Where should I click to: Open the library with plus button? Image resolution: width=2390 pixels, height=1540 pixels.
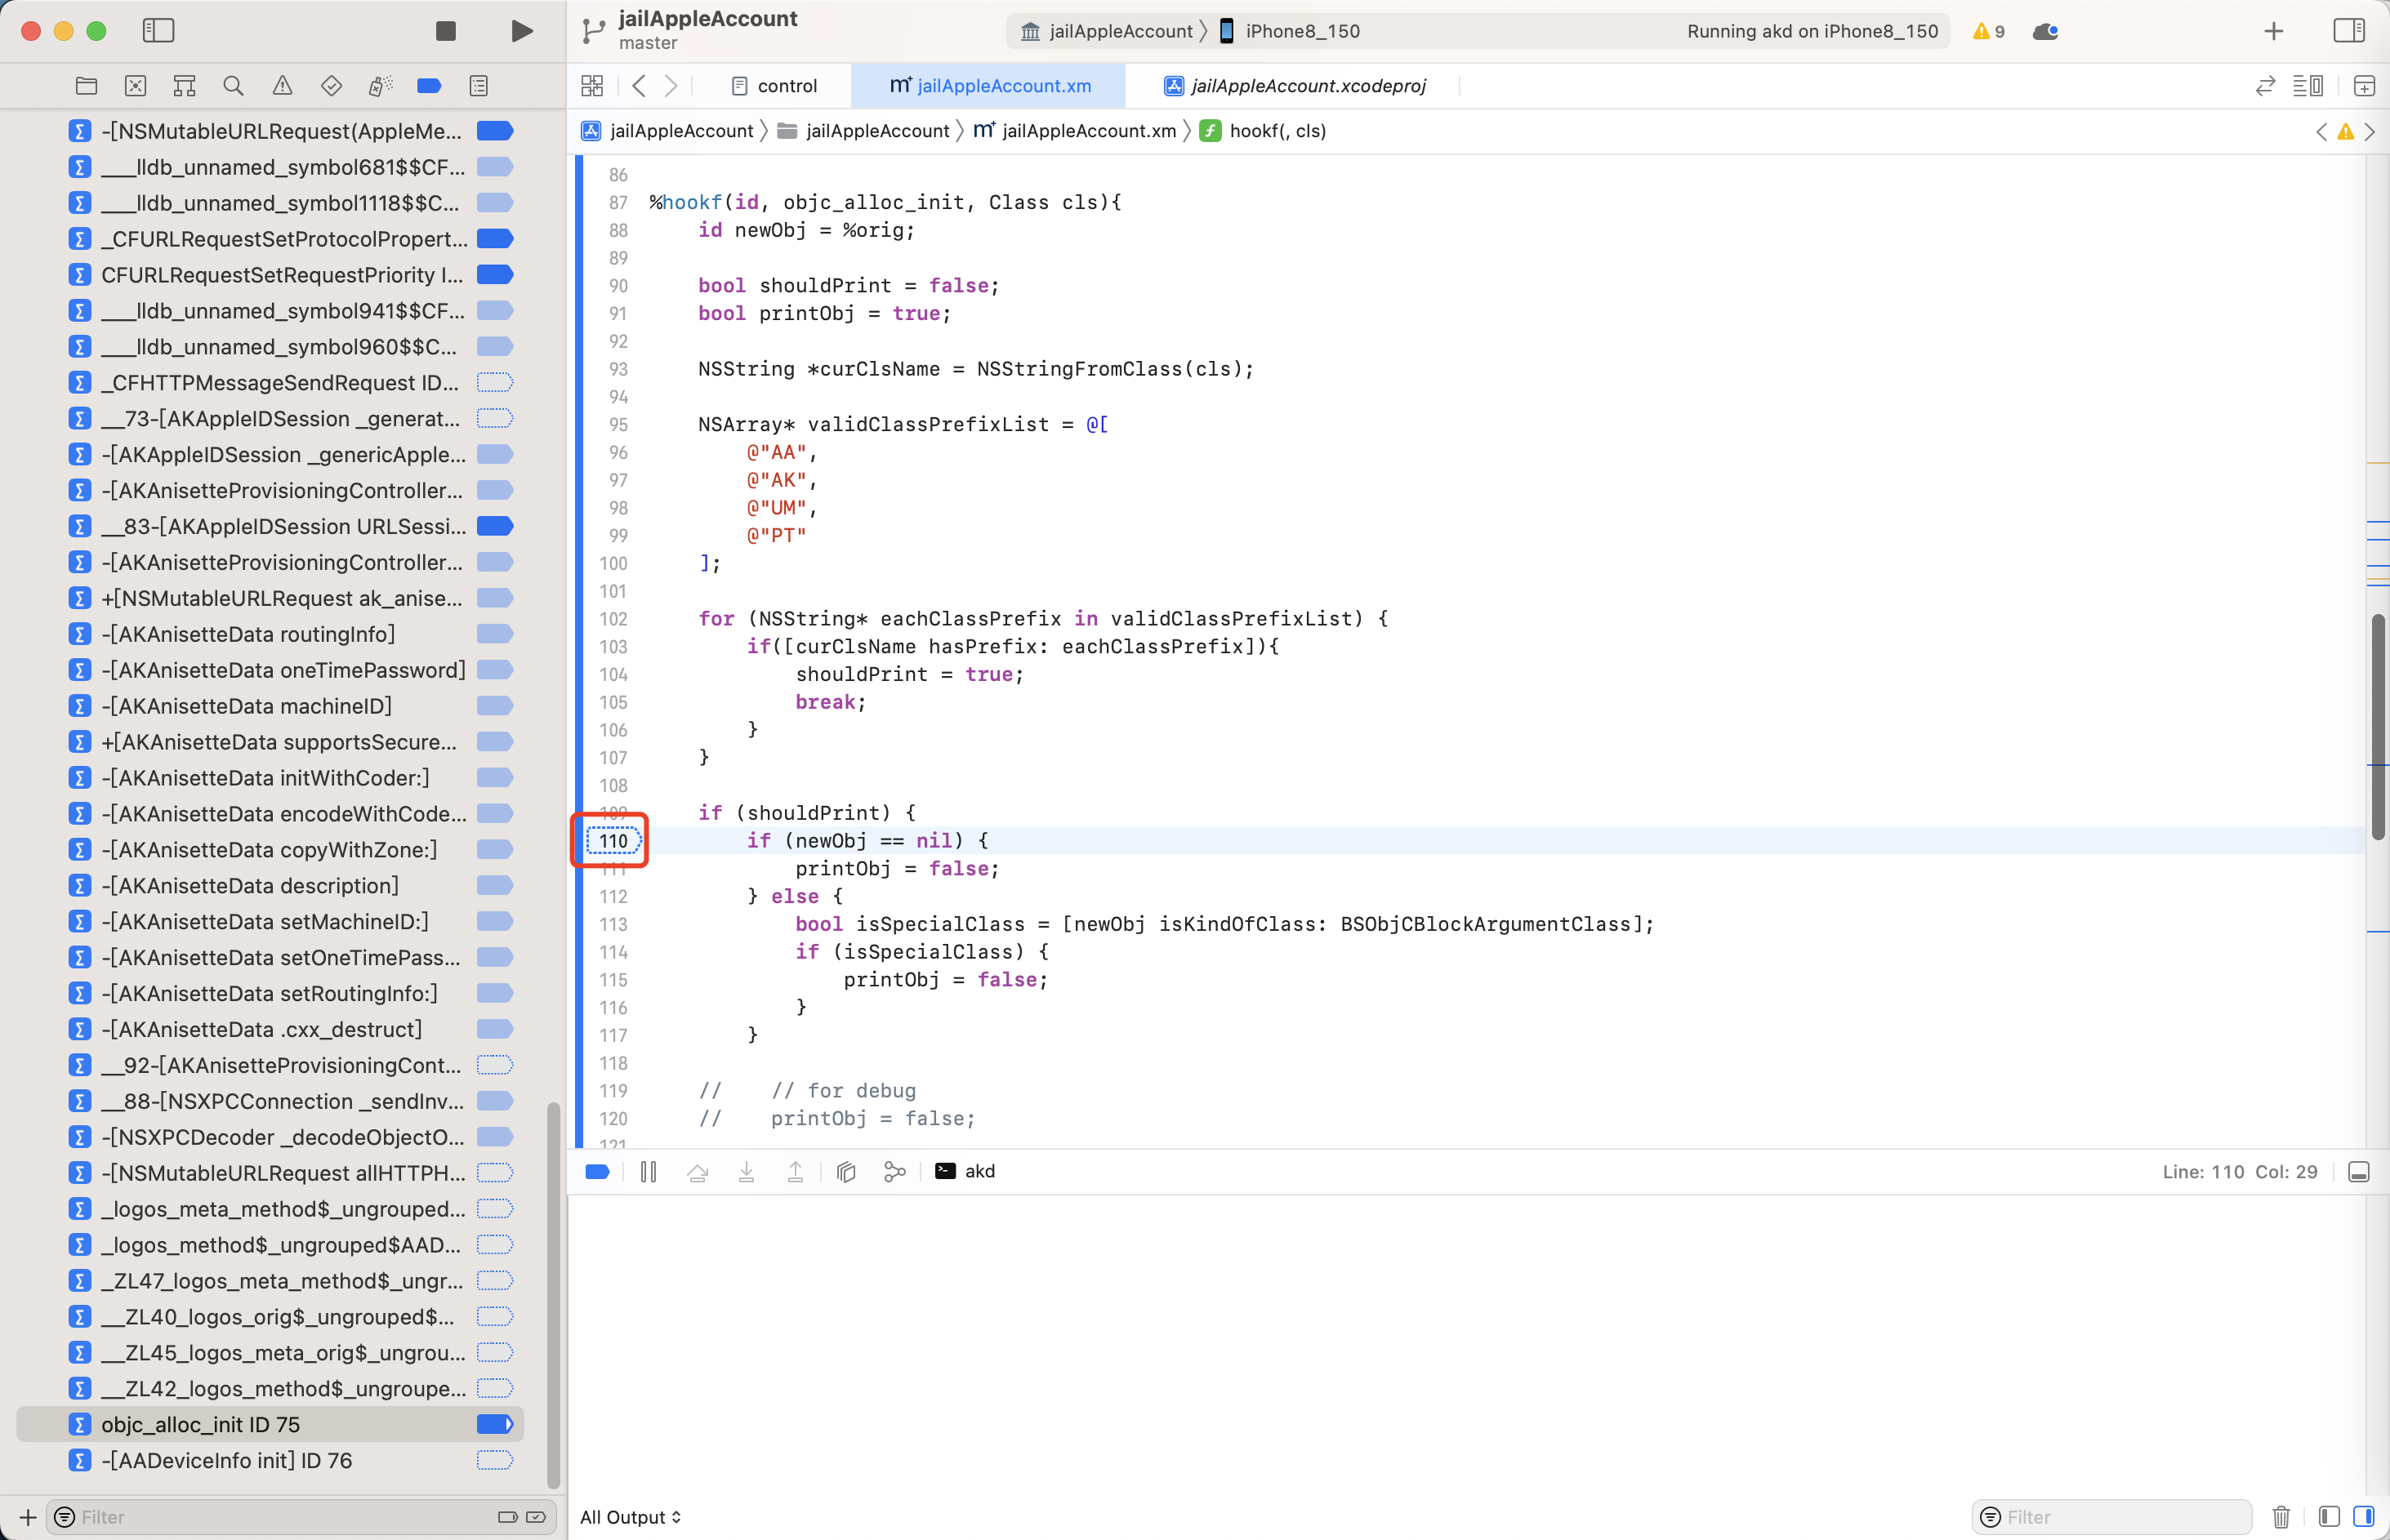click(2274, 31)
